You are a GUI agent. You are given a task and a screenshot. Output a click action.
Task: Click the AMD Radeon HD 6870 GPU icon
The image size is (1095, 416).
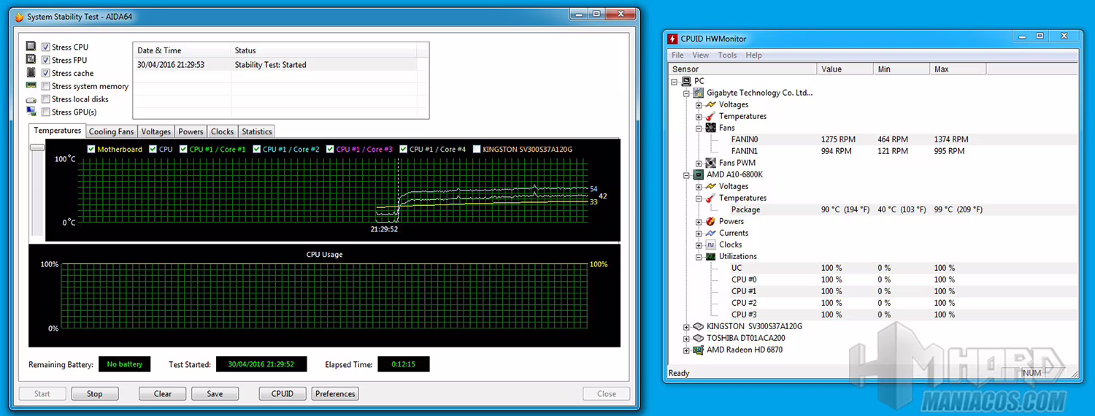coord(698,350)
